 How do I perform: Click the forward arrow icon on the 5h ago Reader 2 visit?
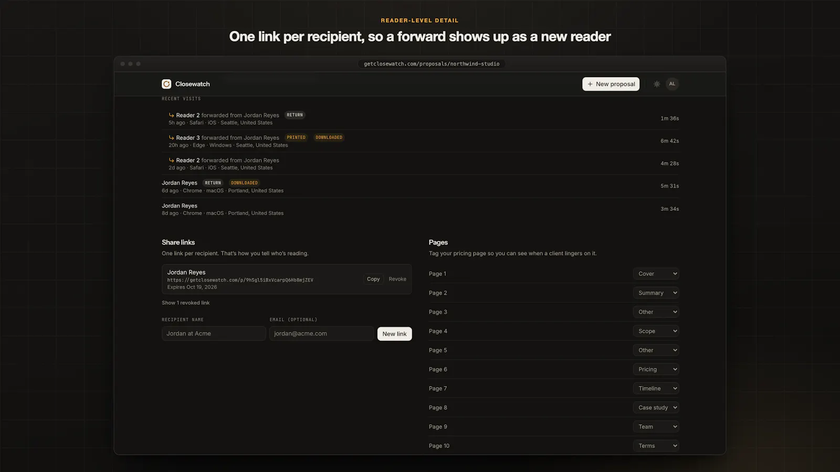(171, 115)
